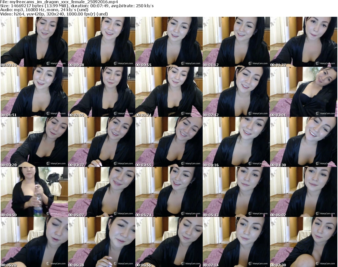This screenshot has height=267, width=338.
Task: View the thumbnail stamped 00:01:51
Action: click(34, 92)
